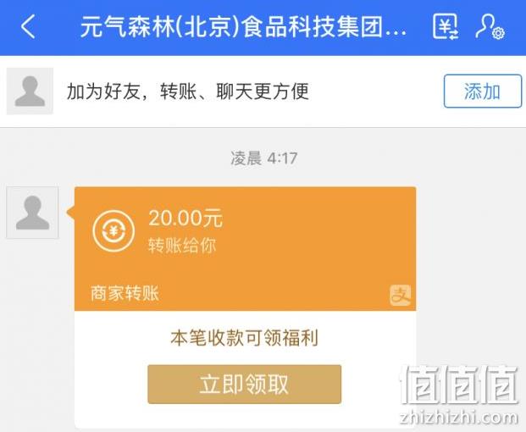
Task: Tap the 本笔收款可领福利 text
Action: pyautogui.click(x=244, y=337)
